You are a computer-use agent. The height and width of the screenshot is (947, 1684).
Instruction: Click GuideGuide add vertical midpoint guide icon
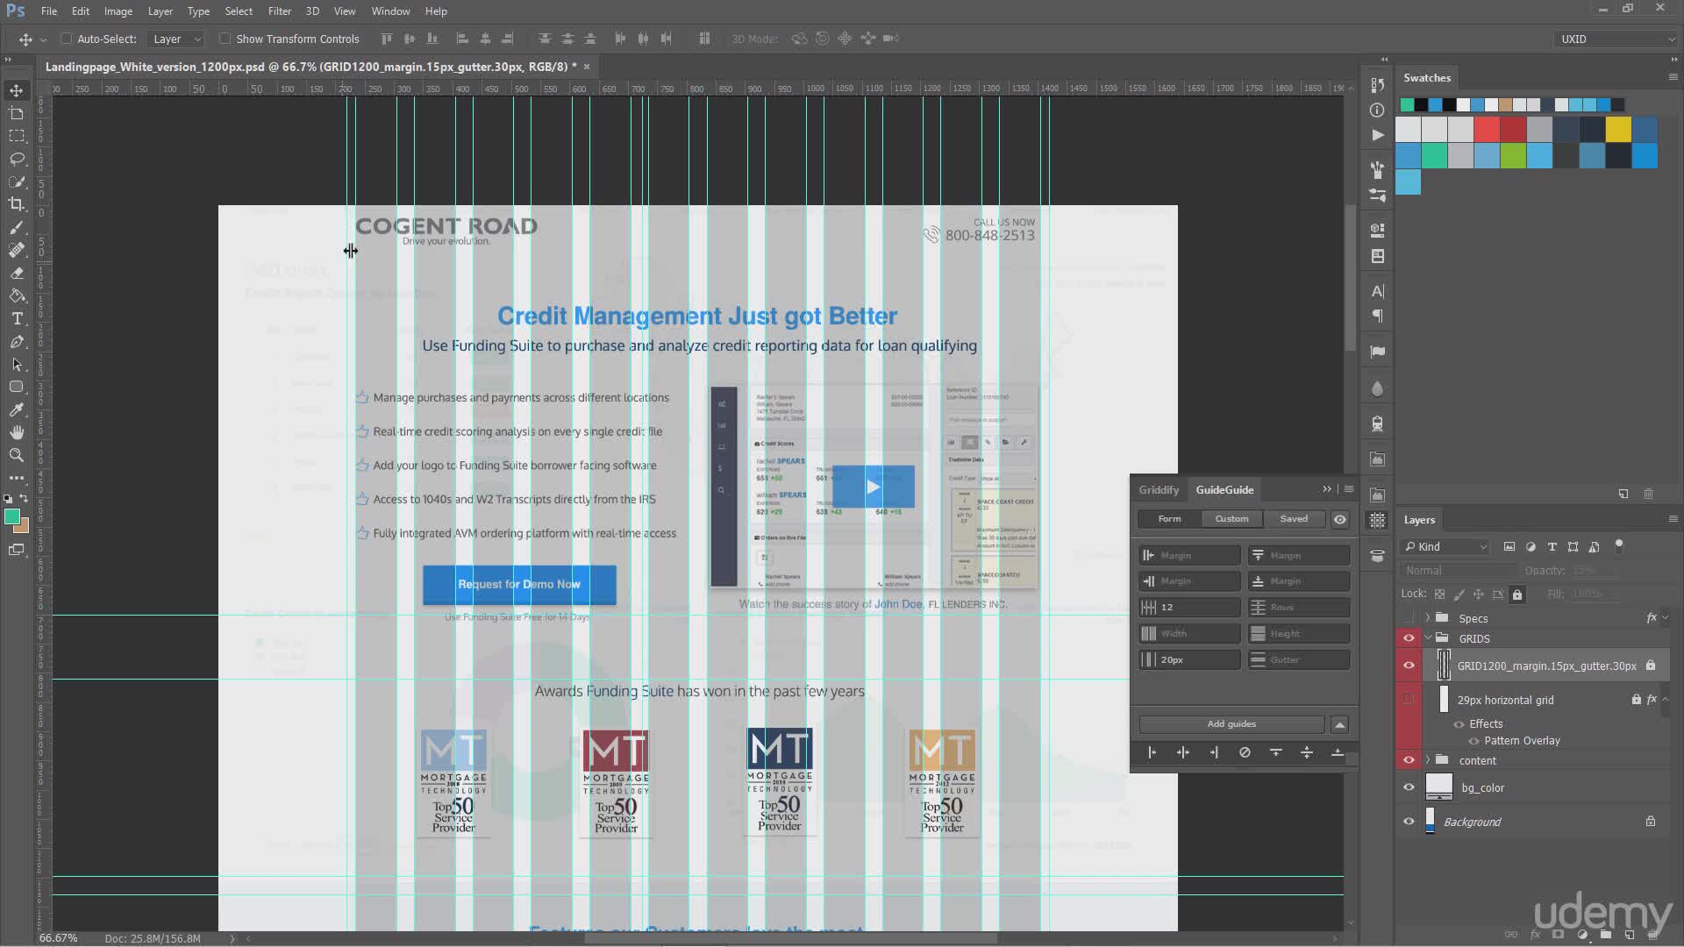coord(1183,752)
